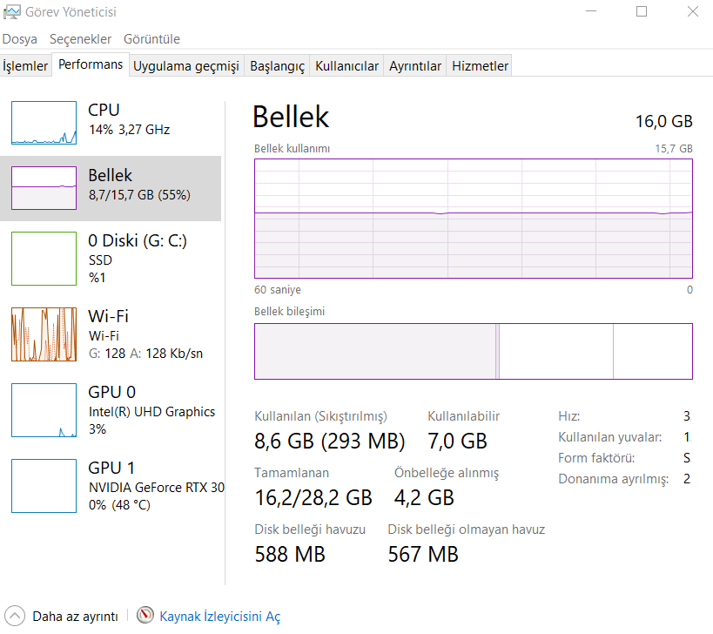Select the CPU usage graph thumbnail
713x634 pixels.
tap(44, 122)
